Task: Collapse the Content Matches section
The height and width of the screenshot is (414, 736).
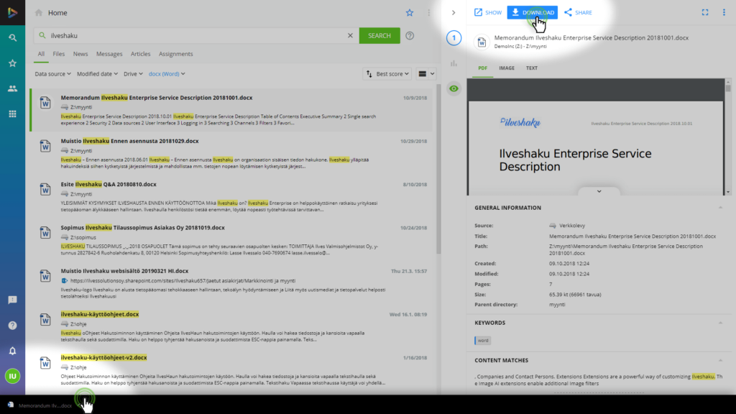Action: pyautogui.click(x=720, y=360)
